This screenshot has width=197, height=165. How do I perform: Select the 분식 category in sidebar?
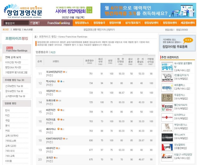coord(7,125)
